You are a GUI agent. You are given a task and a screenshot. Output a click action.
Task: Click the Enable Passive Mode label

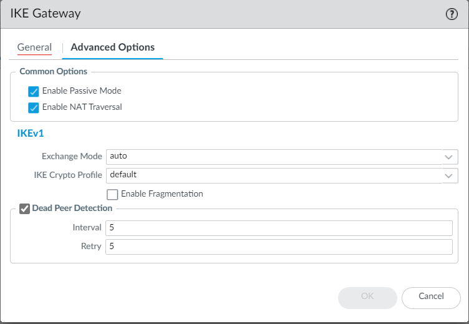pyautogui.click(x=82, y=91)
